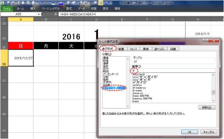The image size is (224, 139).
Task: Open the Customize Quick Access Toolbar dropdown
Action: tap(113, 3)
